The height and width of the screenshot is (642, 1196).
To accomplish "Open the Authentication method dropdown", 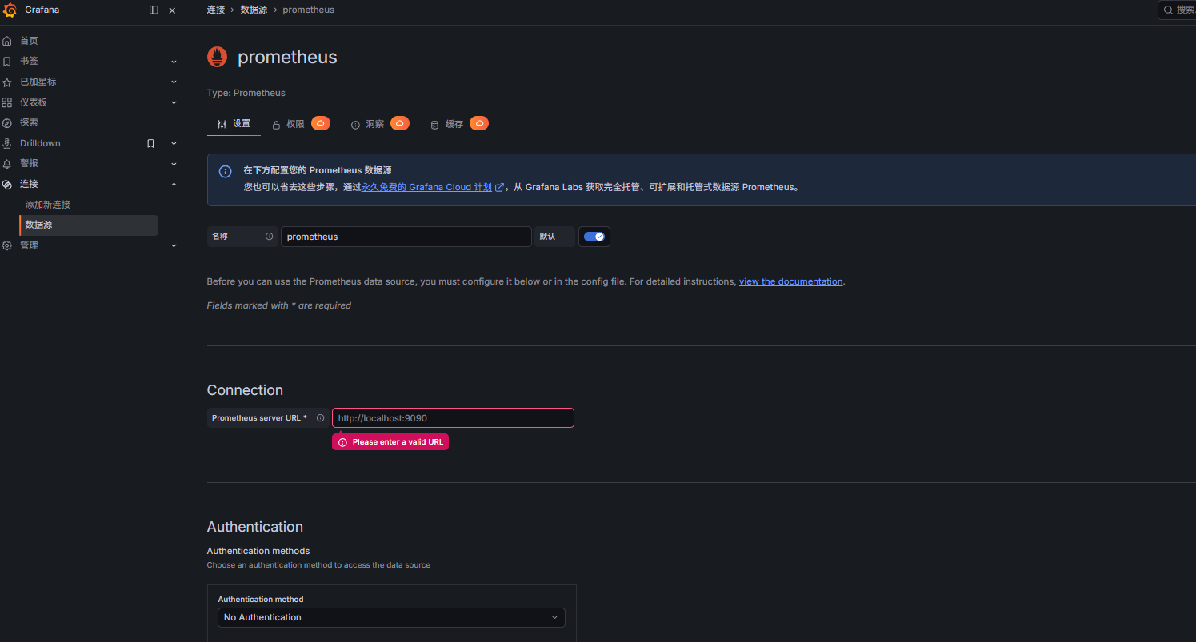I will point(391,617).
